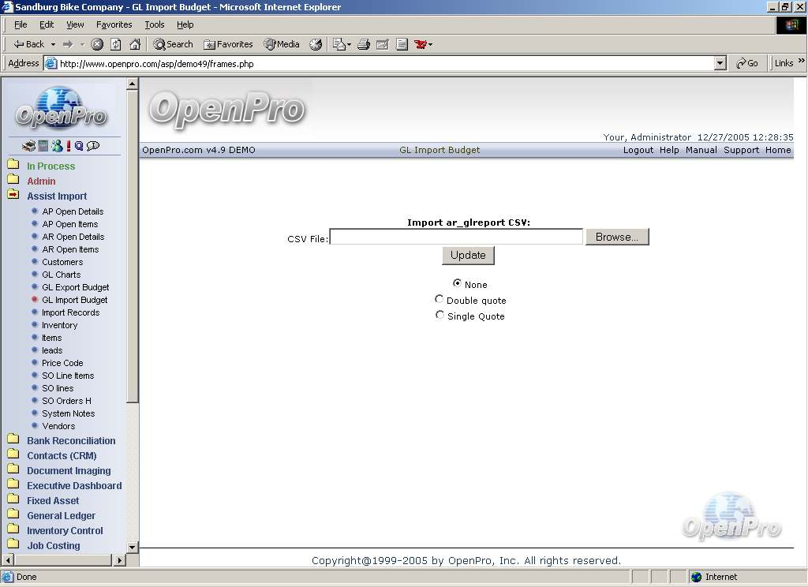Click the Logout link
Image resolution: width=808 pixels, height=587 pixels.
[638, 150]
